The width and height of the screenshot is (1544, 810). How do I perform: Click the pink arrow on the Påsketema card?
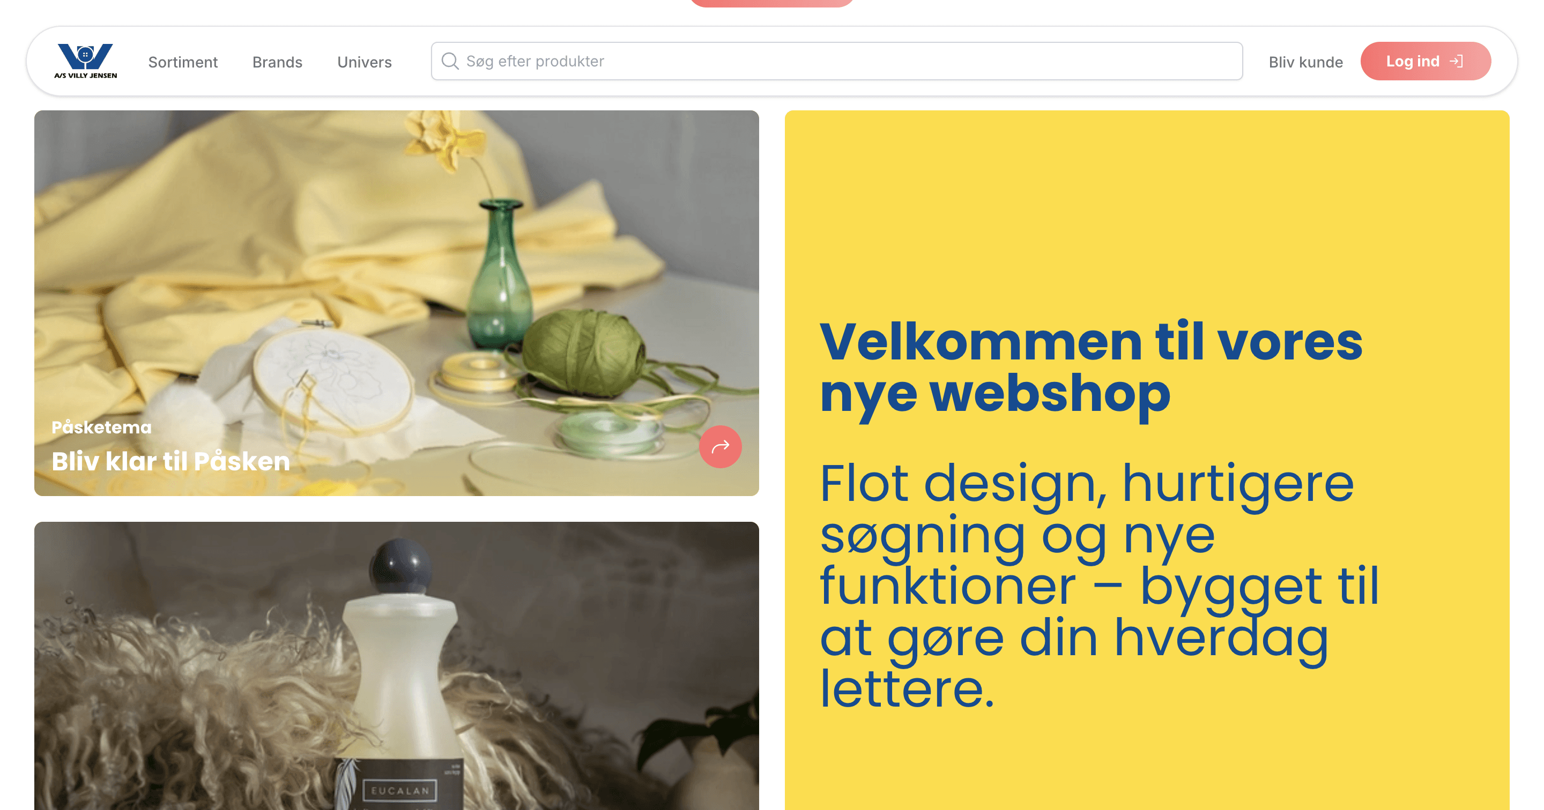[720, 446]
